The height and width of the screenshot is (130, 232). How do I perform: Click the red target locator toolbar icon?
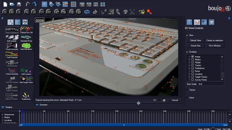pyautogui.click(x=149, y=12)
